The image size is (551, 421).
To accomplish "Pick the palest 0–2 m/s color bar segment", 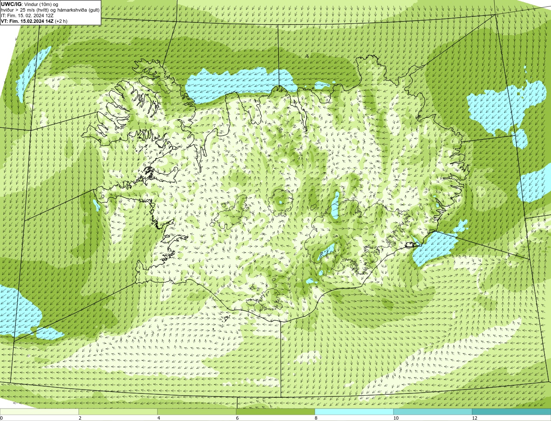I will (x=39, y=412).
